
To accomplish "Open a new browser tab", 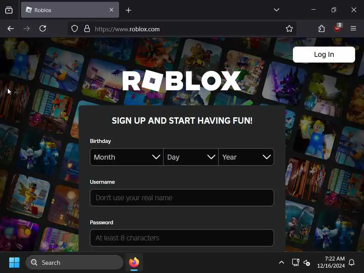I will pyautogui.click(x=128, y=10).
